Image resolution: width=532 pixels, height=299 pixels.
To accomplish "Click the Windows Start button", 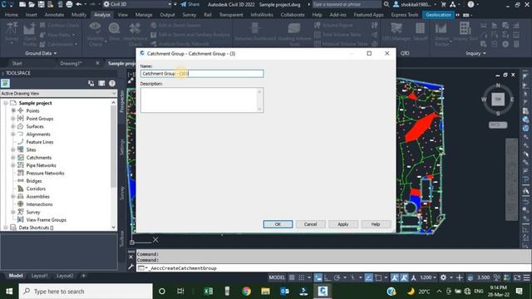I will (x=9, y=292).
